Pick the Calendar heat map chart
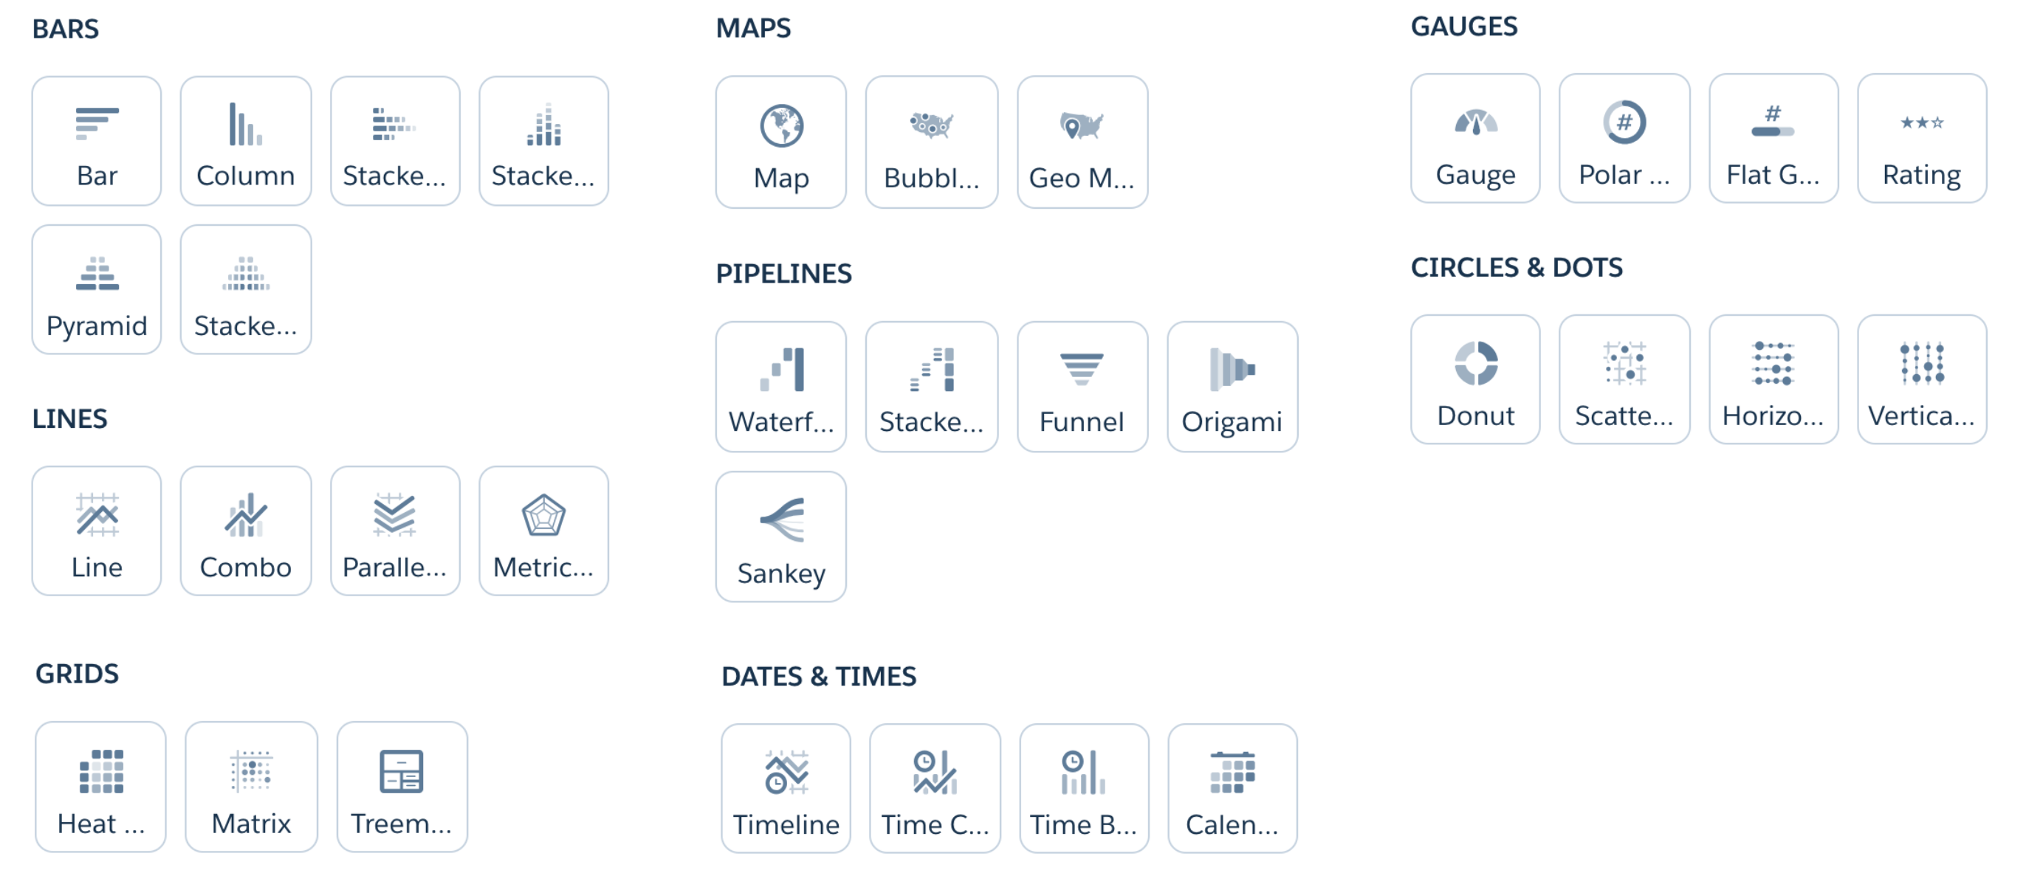The height and width of the screenshot is (887, 2026). pos(1232,788)
